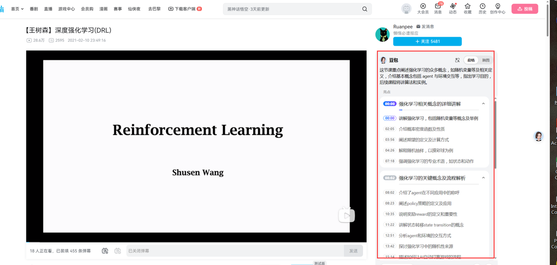Click the floating 豆包 avatar on right edge

(x=538, y=136)
